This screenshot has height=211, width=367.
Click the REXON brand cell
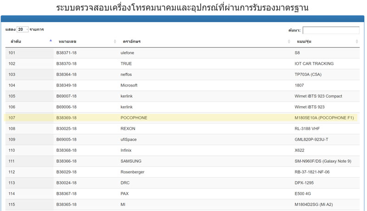(128, 128)
